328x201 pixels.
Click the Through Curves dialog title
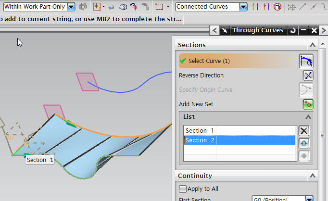click(x=258, y=30)
